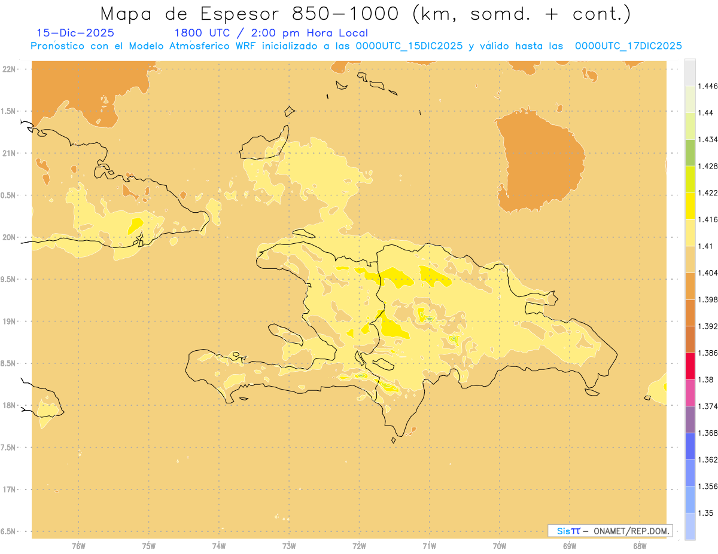Click the '17N' latitude axis label
718x554 pixels.
(8, 489)
